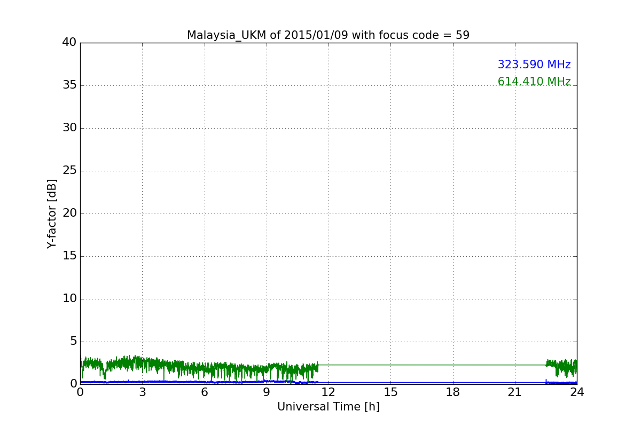Click the 18 hour x-axis tick label
Viewport: 641px width, 427px height.
click(x=453, y=392)
